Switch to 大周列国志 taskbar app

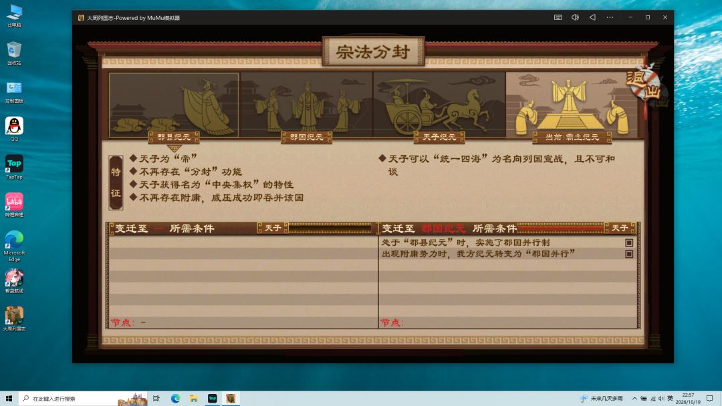click(x=231, y=399)
